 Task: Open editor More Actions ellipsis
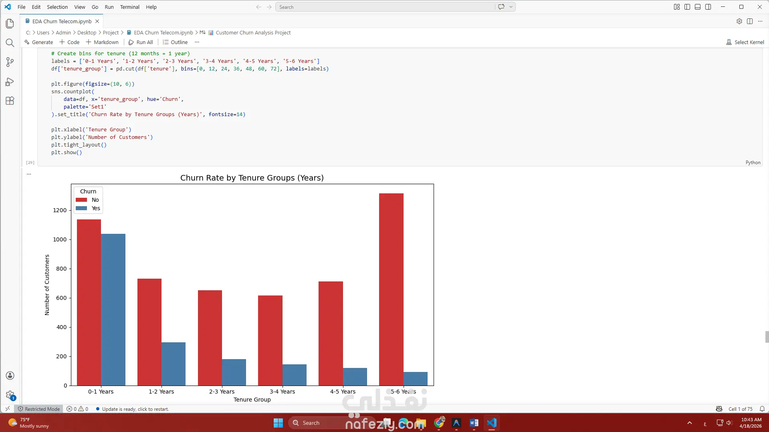760,21
